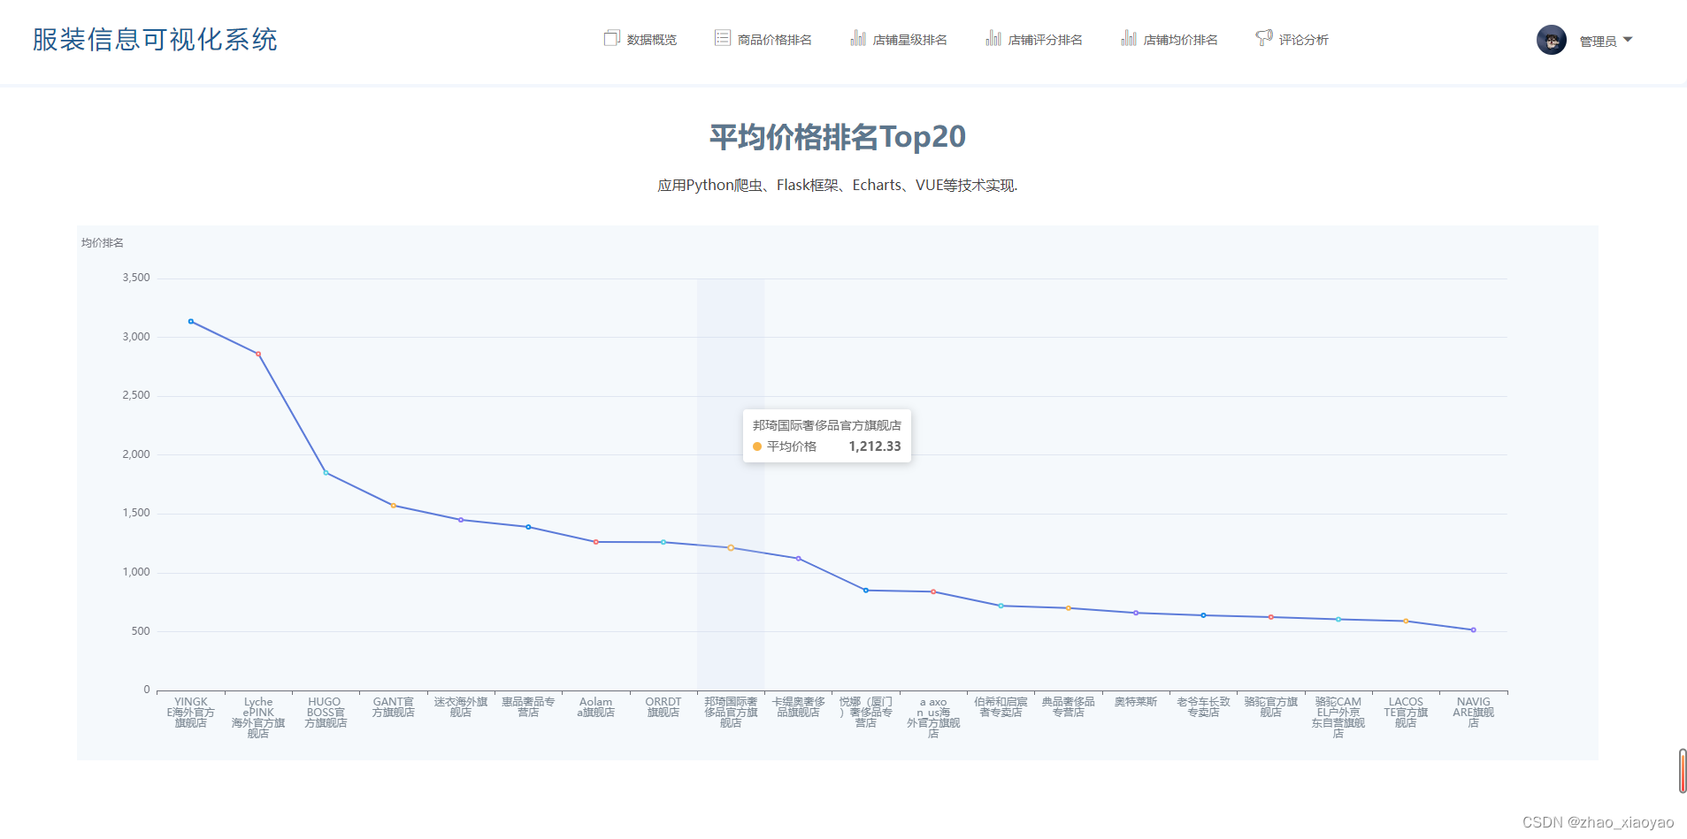Click the 评论分析 icon
The height and width of the screenshot is (839, 1687).
coord(1264,38)
